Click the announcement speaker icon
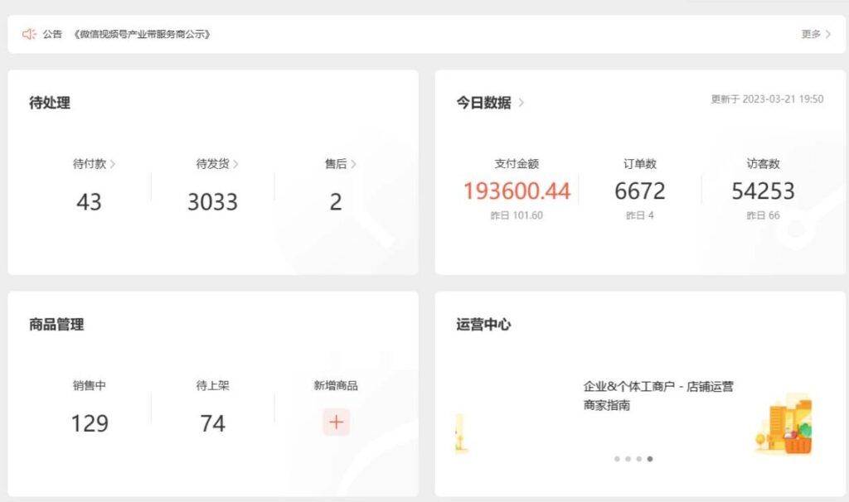The height and width of the screenshot is (502, 849). (29, 34)
